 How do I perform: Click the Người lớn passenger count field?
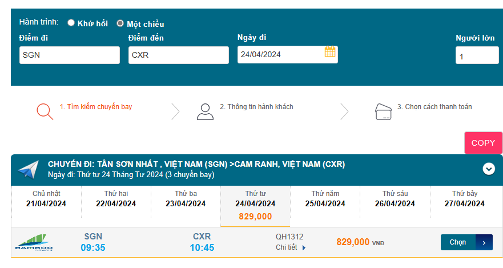(477, 56)
